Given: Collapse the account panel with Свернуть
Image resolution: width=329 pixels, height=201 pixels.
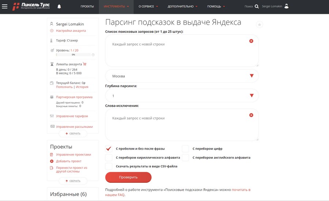Looking at the screenshot, I should [x=73, y=134].
